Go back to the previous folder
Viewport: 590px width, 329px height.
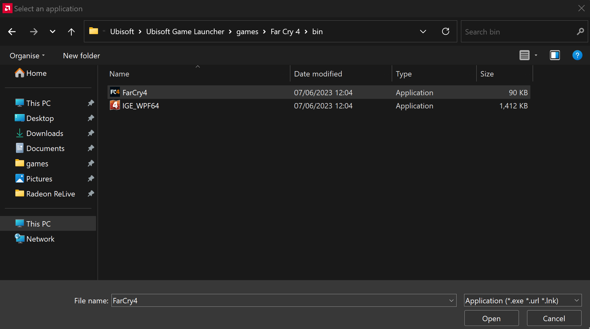point(12,32)
